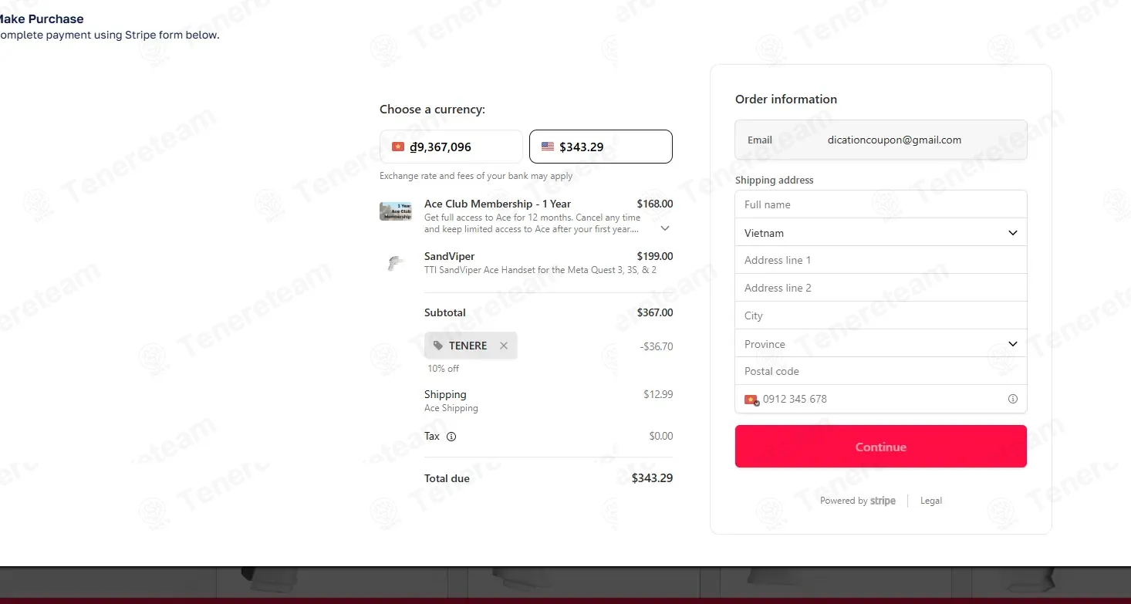
Task: Click the SandViper handset product image
Action: [396, 263]
